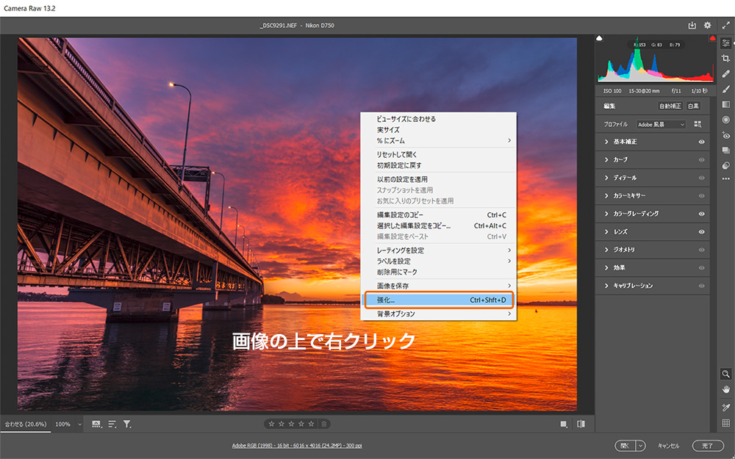Open the Adobe RGB workflow options link
This screenshot has height=459, width=735.
pyautogui.click(x=297, y=446)
